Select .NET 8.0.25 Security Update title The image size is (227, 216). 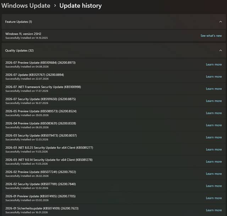click(49, 148)
